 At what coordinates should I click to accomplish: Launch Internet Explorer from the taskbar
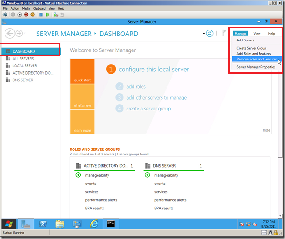point(94,224)
